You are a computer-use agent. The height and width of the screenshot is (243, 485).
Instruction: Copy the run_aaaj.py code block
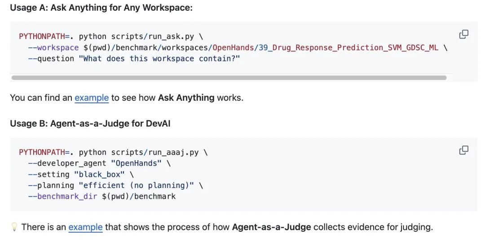(x=464, y=150)
